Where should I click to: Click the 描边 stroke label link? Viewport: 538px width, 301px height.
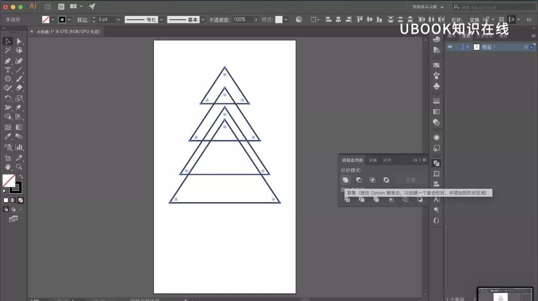(x=83, y=19)
